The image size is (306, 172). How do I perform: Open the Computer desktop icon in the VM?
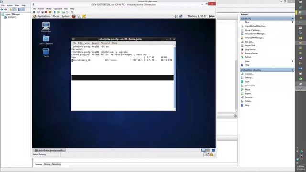click(46, 27)
